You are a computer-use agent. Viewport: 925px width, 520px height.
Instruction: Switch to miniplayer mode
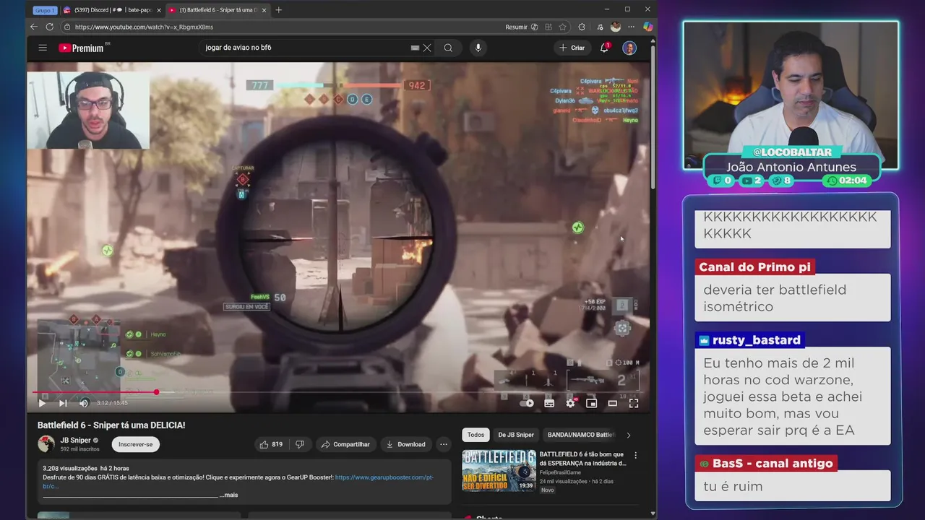pos(591,403)
